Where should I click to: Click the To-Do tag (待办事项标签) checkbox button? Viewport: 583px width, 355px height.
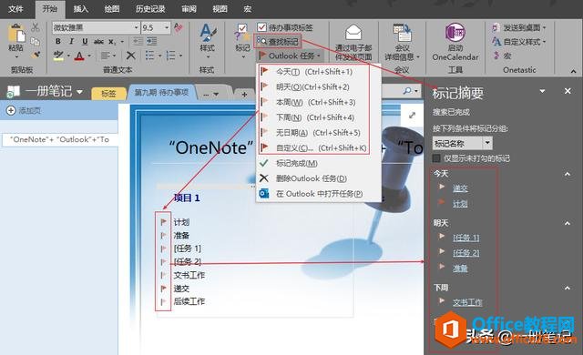click(285, 27)
